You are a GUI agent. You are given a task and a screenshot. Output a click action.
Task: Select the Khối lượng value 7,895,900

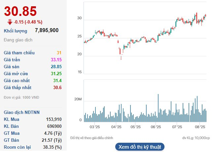pos(47,30)
